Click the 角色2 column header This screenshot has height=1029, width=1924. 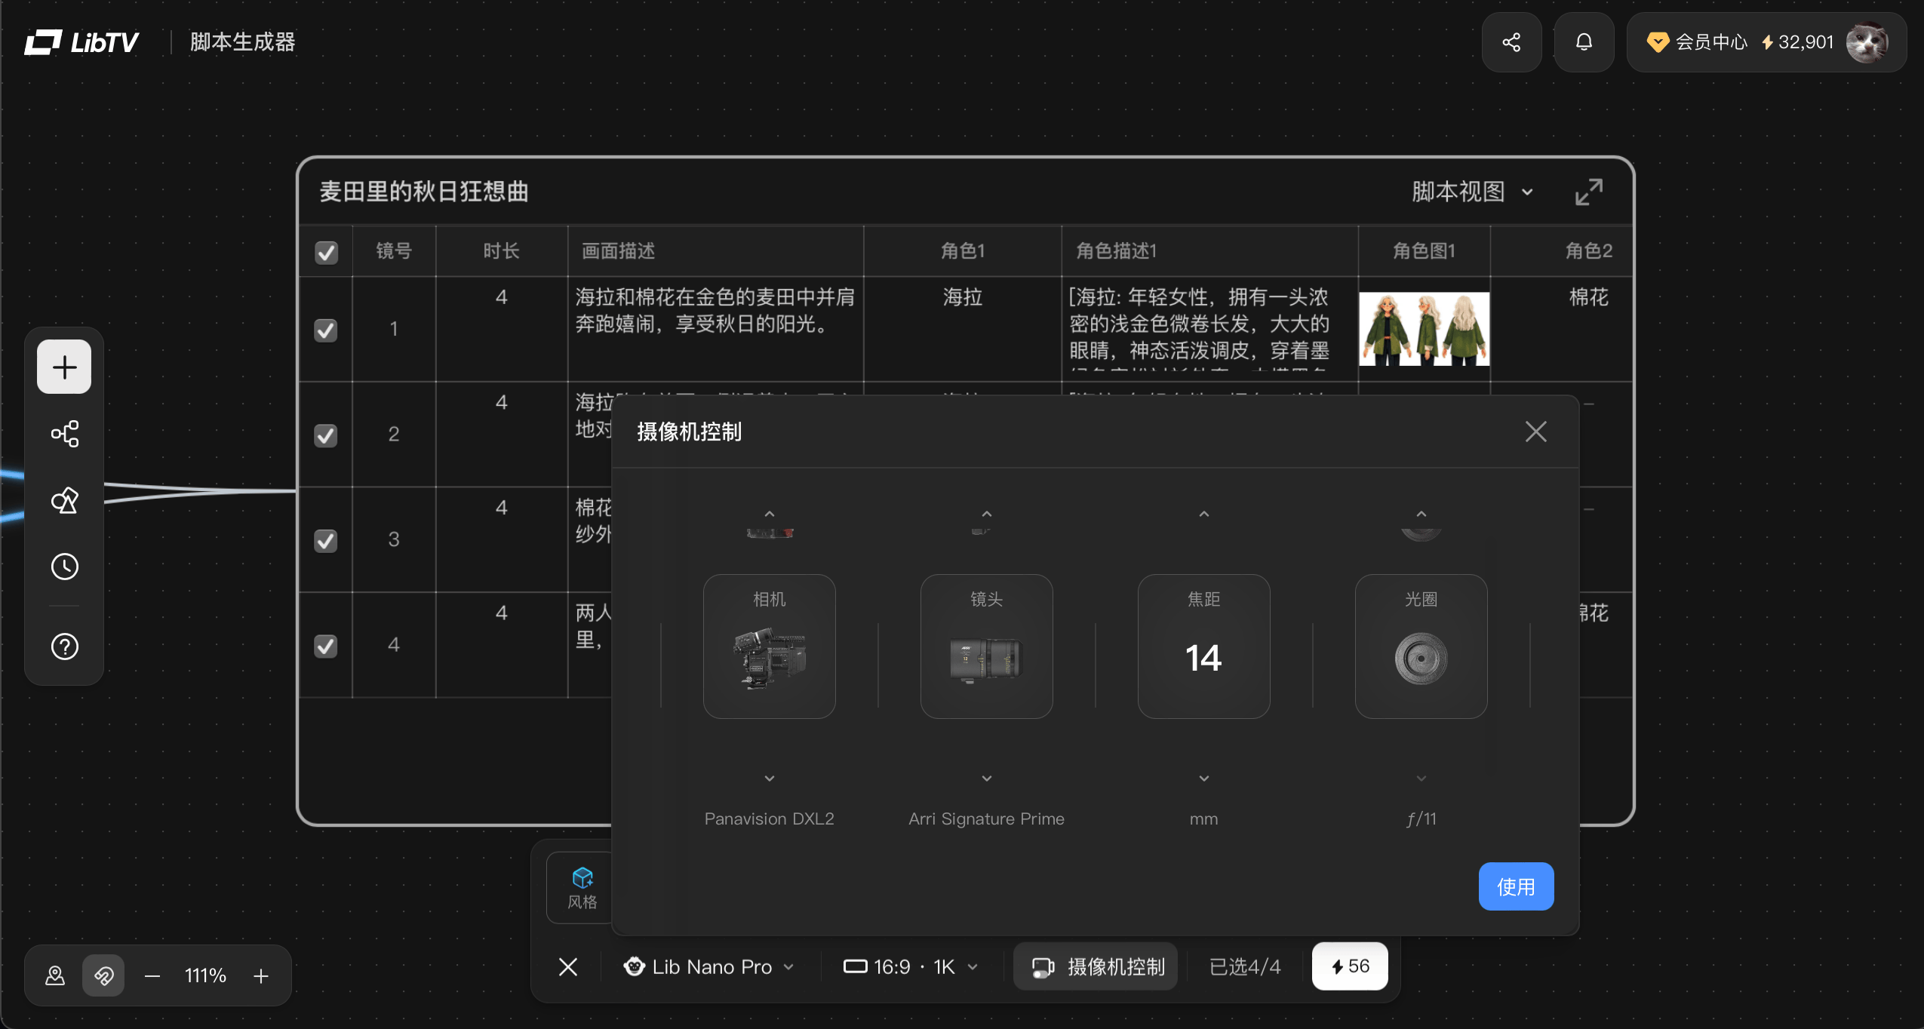click(x=1589, y=250)
